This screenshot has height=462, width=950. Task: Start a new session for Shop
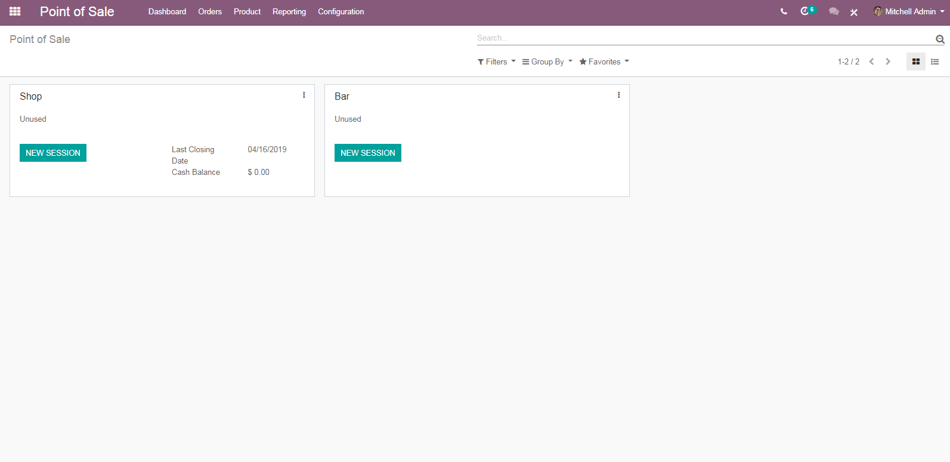click(53, 153)
